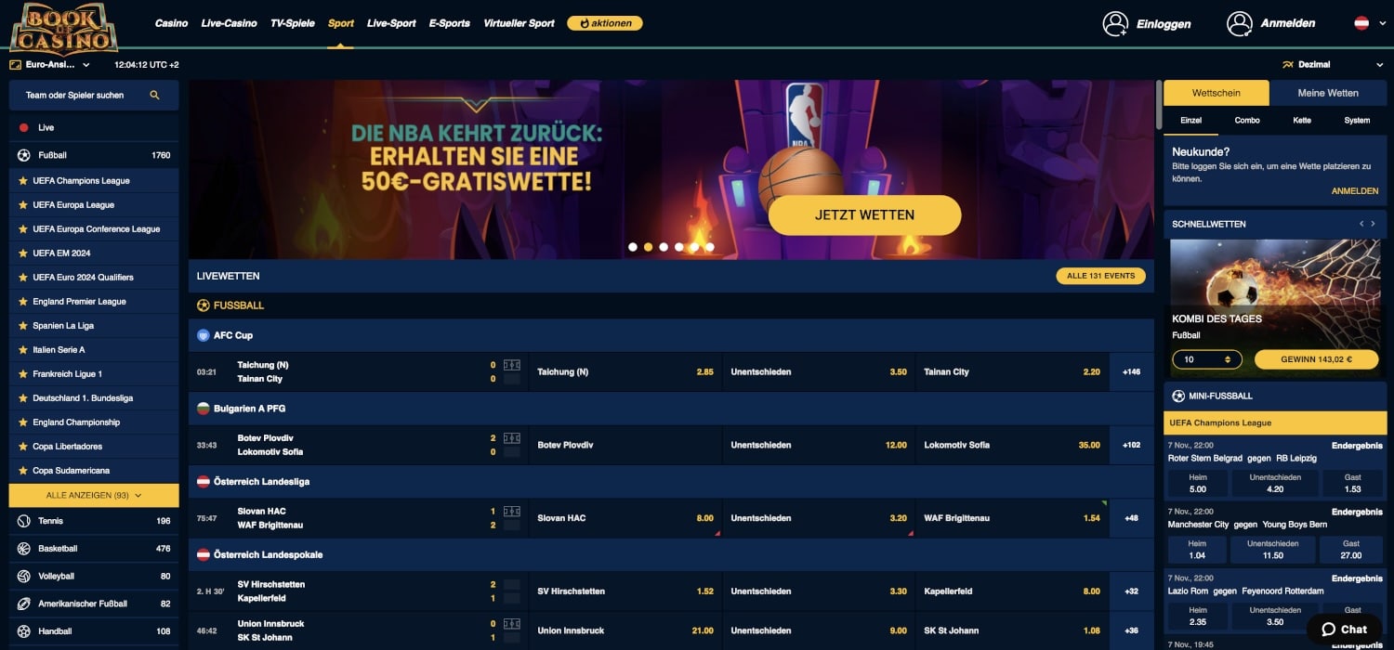Image resolution: width=1394 pixels, height=650 pixels.
Task: Bet on Lokomotiv Sofia at 35.00
Action: [x=1012, y=445]
